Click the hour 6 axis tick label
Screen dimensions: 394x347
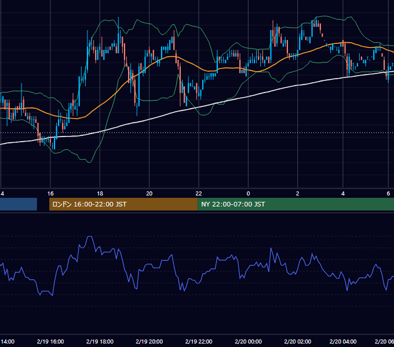click(x=388, y=194)
